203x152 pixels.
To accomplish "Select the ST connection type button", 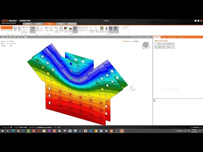I will [x=5, y=30].
